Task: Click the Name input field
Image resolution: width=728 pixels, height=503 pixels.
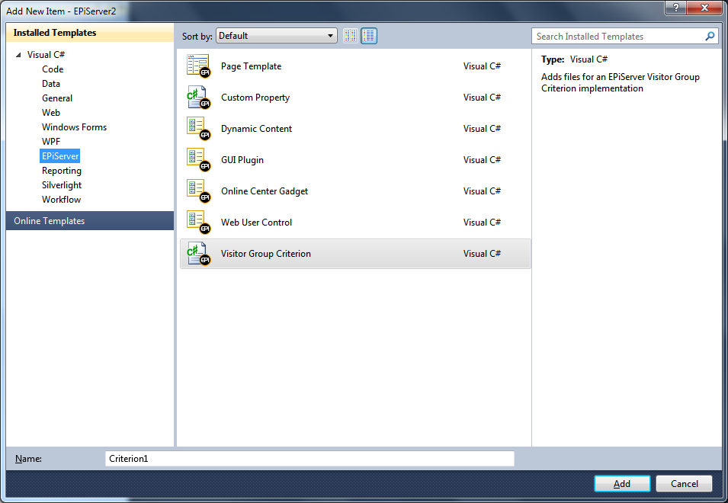Action: [309, 459]
